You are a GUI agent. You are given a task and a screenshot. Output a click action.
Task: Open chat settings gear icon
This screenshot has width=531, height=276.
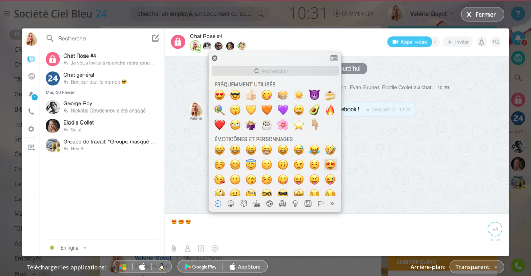click(32, 129)
